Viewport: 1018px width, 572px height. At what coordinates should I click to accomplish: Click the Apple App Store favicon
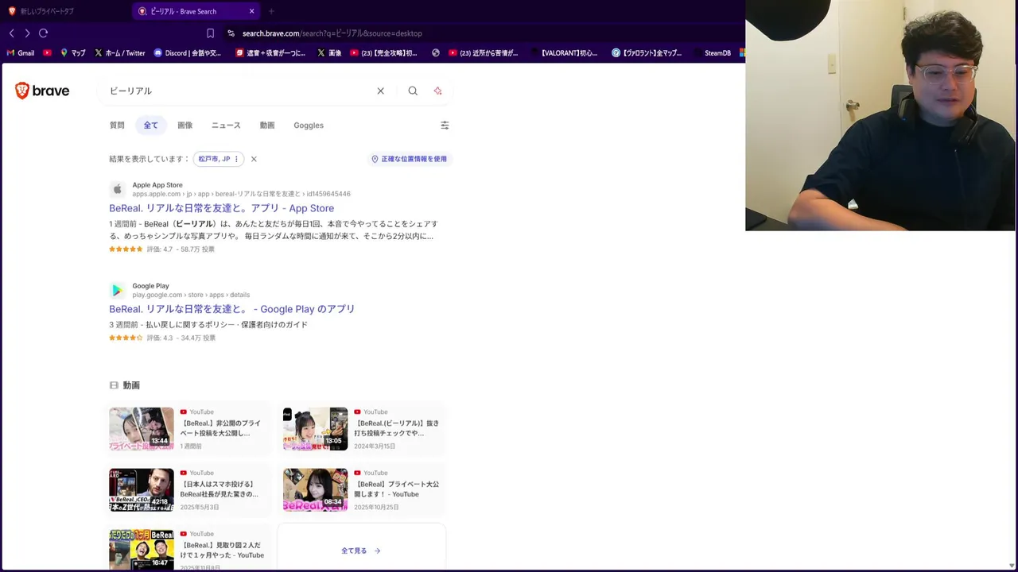point(118,189)
